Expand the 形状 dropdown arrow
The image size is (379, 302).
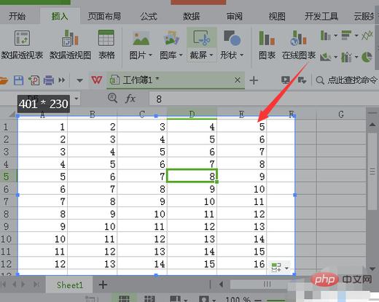pyautogui.click(x=241, y=55)
